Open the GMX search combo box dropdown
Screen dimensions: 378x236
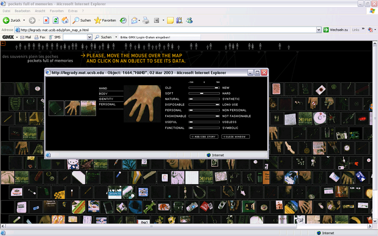tap(90, 37)
